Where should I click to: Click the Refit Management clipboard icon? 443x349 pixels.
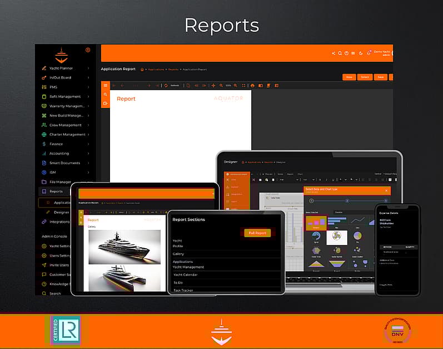point(44,96)
